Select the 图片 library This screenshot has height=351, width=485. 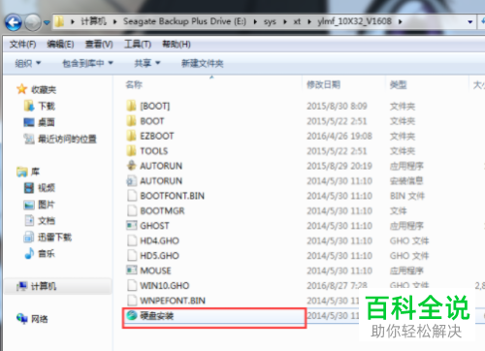point(47,205)
